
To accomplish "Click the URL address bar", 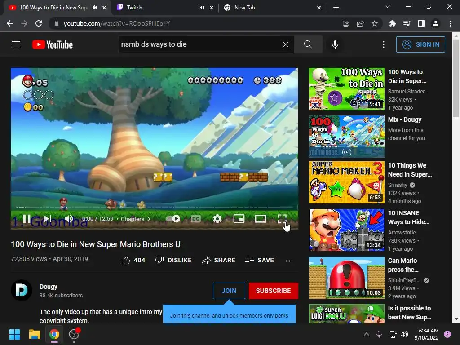I will (x=194, y=23).
